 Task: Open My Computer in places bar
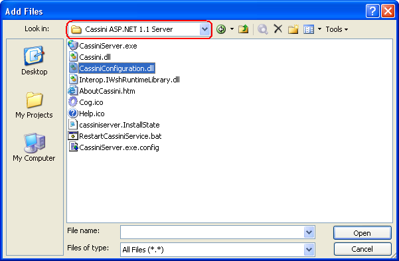34,147
